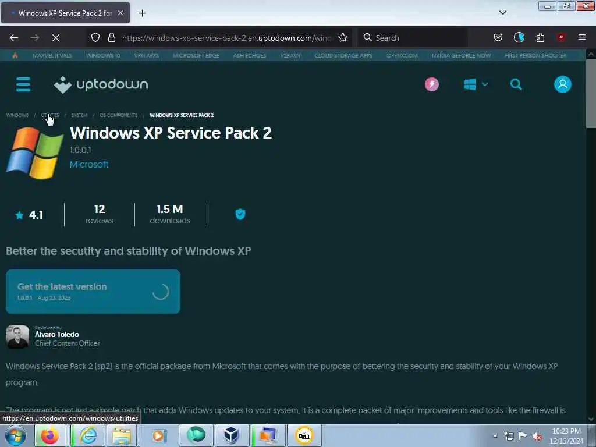Open the Uptodown hamburger menu
The height and width of the screenshot is (447, 596).
pyautogui.click(x=23, y=84)
